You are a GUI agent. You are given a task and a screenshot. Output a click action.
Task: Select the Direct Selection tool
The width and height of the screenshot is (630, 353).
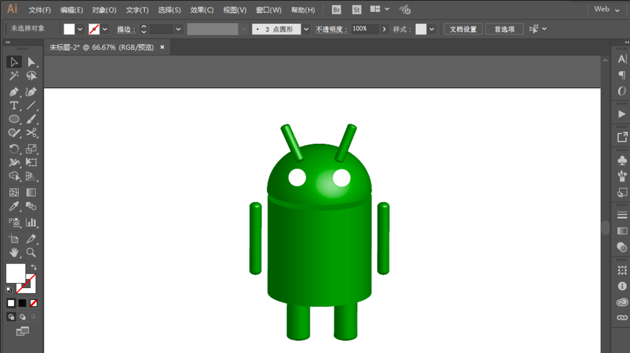(x=31, y=62)
